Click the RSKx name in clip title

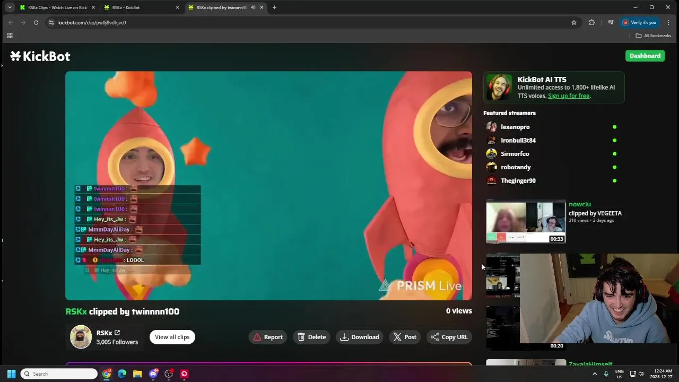click(76, 311)
